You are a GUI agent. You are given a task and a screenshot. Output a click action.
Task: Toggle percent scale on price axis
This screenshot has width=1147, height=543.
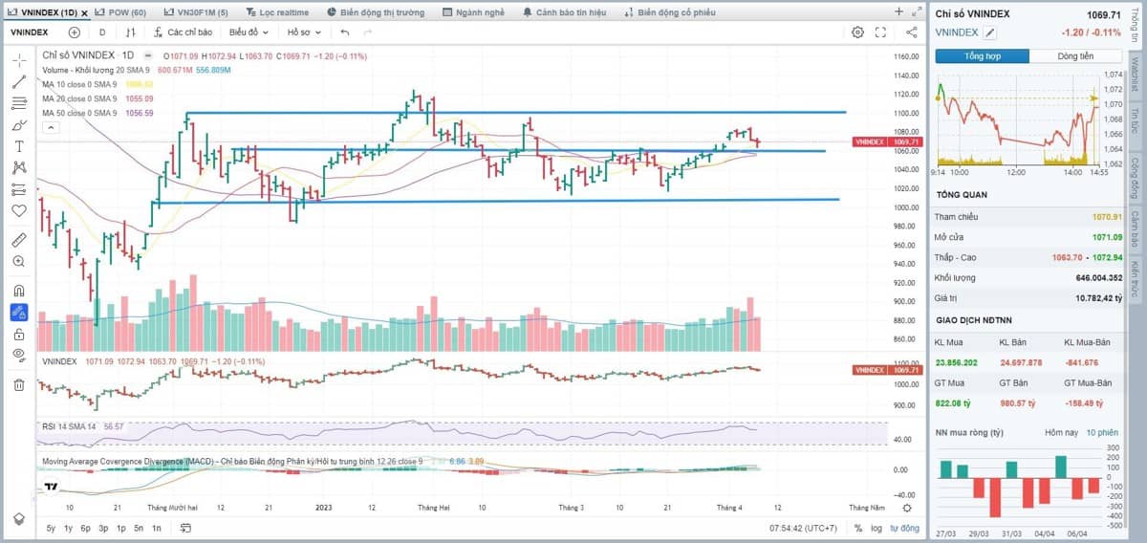858,528
